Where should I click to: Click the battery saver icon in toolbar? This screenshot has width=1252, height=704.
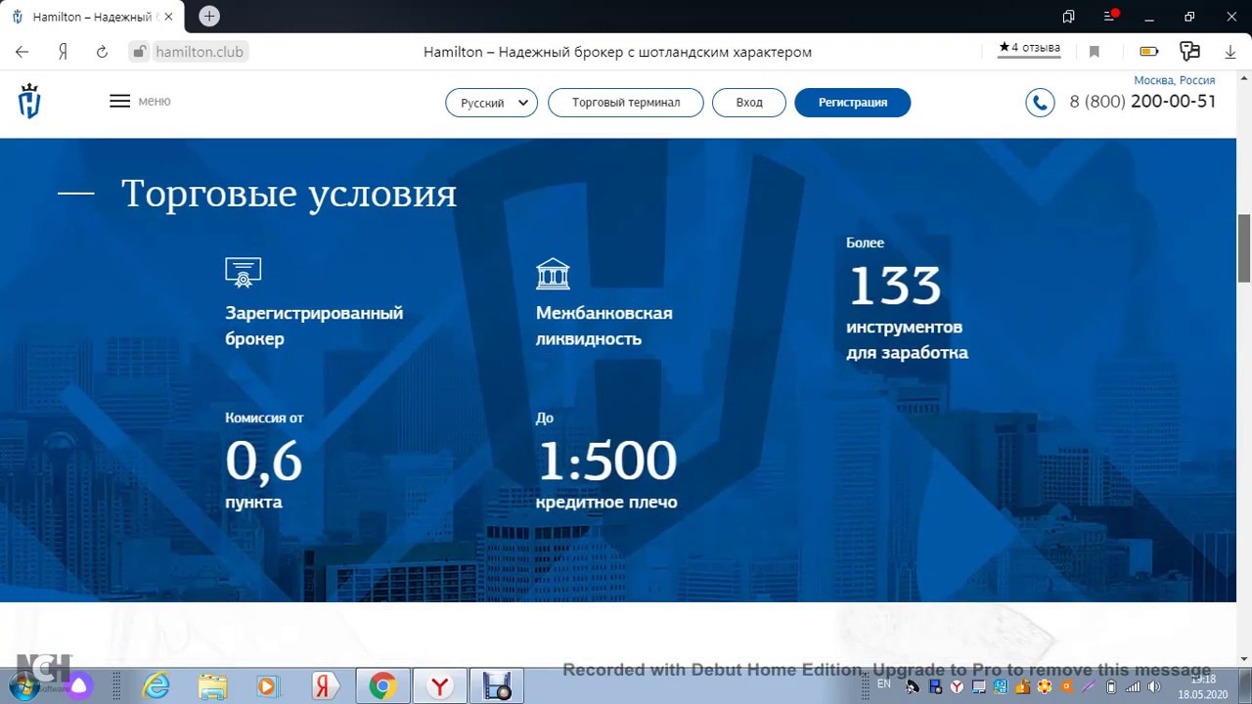click(x=1149, y=52)
